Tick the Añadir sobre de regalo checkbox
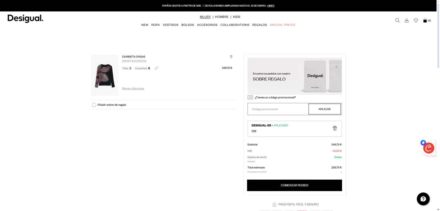440x211 pixels. click(94, 105)
